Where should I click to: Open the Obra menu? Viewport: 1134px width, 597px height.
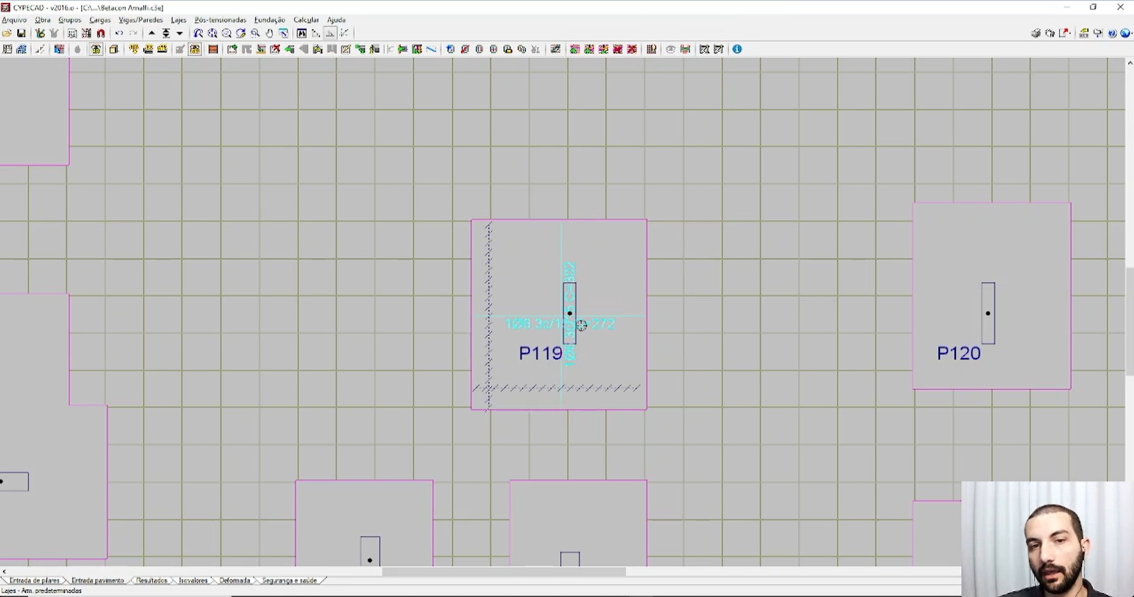pyautogui.click(x=43, y=20)
